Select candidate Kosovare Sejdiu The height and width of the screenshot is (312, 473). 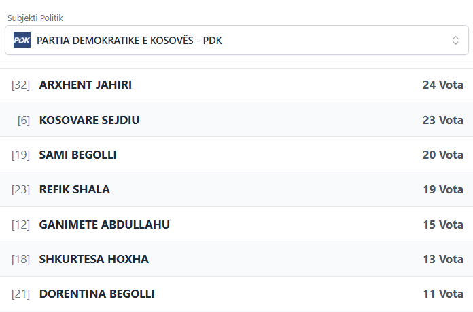pos(90,120)
